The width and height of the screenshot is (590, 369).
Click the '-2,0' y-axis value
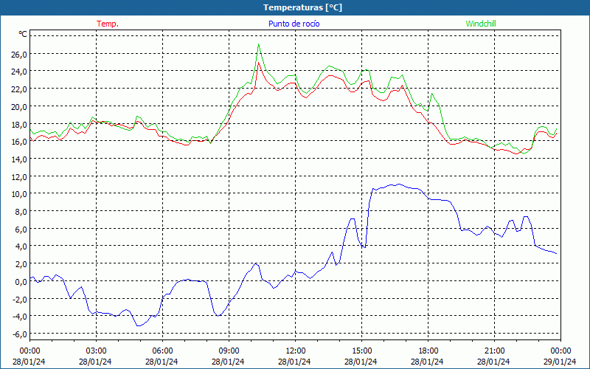click(x=20, y=299)
